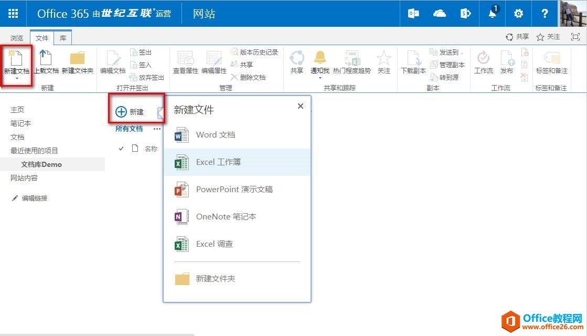The image size is (587, 336).
Task: Sort by the document type icon column
Action: coord(135,149)
